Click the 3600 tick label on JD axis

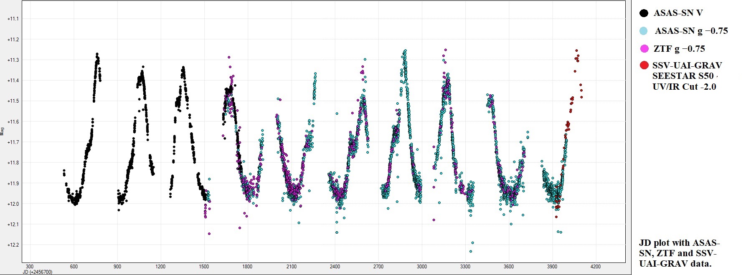pyautogui.click(x=509, y=267)
